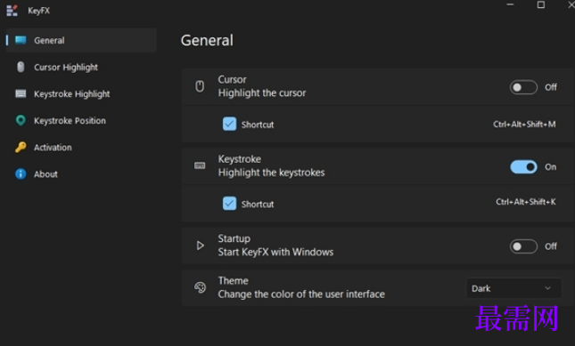Maximize the KeyFX window

pyautogui.click(x=541, y=4)
